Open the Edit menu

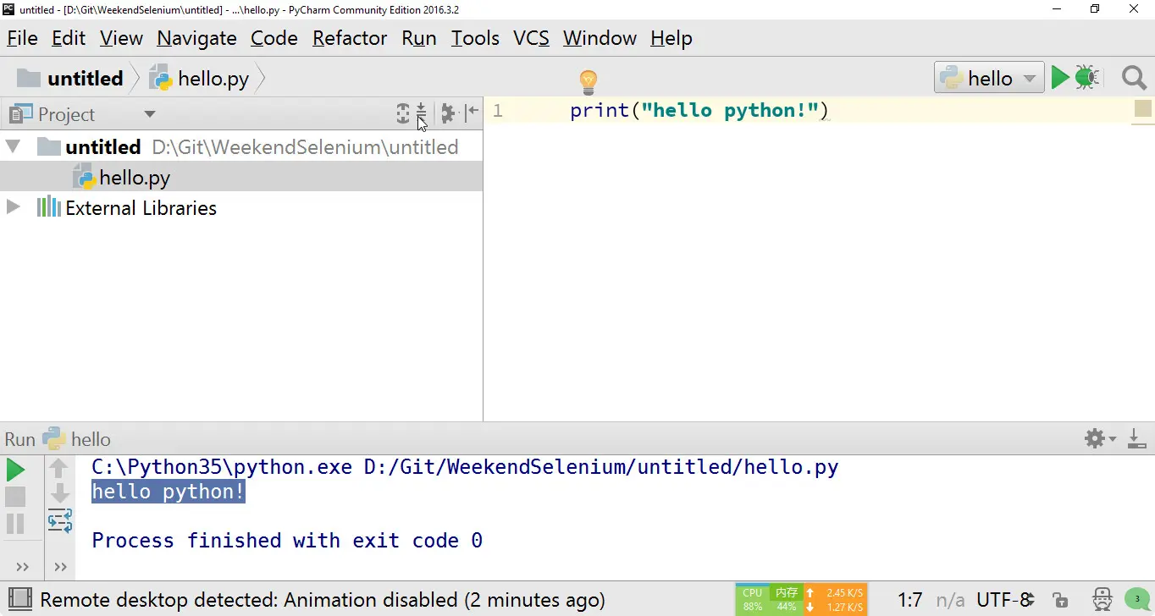point(69,38)
